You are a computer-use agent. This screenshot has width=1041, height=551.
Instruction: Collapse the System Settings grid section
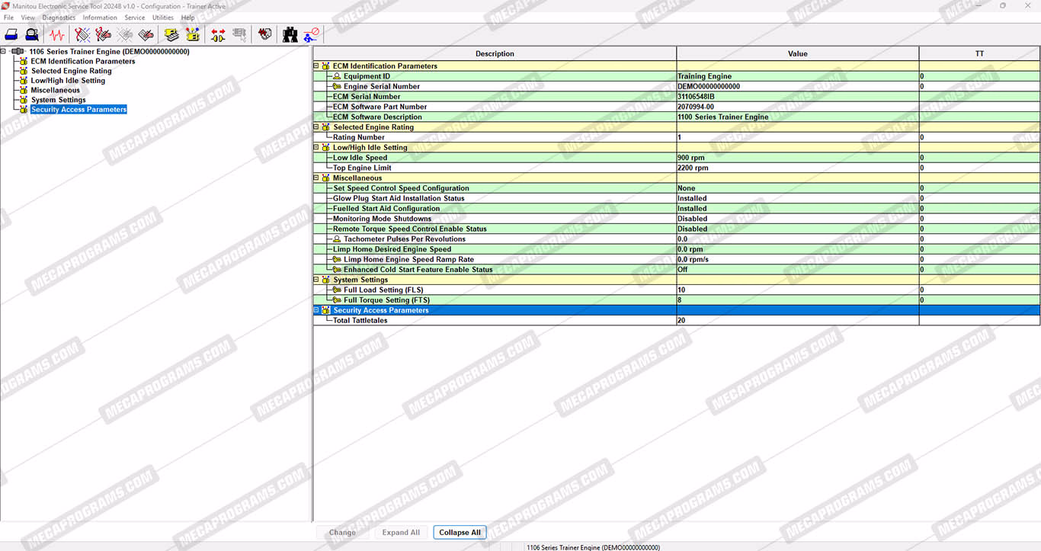click(316, 280)
